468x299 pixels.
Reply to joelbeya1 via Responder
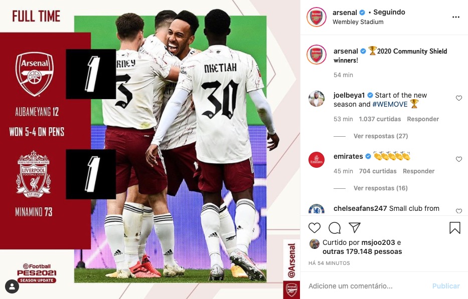pos(423,119)
